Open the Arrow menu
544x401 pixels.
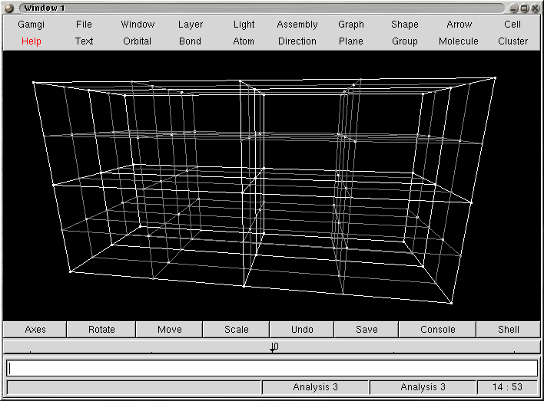tap(459, 25)
